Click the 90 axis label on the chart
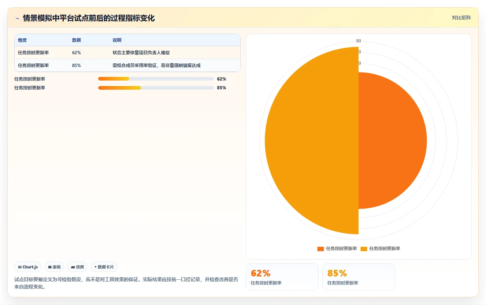The image size is (486, 305). (359, 41)
